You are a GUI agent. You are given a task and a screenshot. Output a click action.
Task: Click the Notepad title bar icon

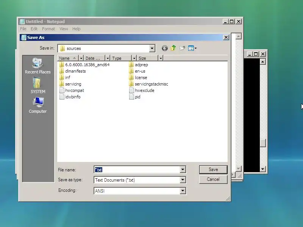click(x=22, y=22)
